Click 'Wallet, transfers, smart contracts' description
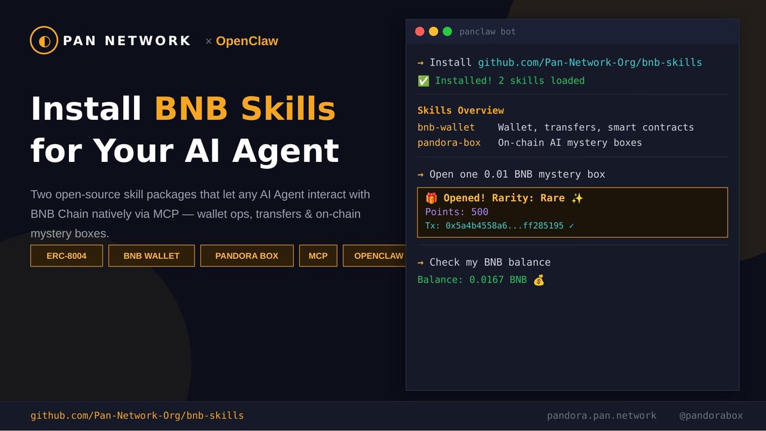The image size is (766, 431). coord(596,128)
